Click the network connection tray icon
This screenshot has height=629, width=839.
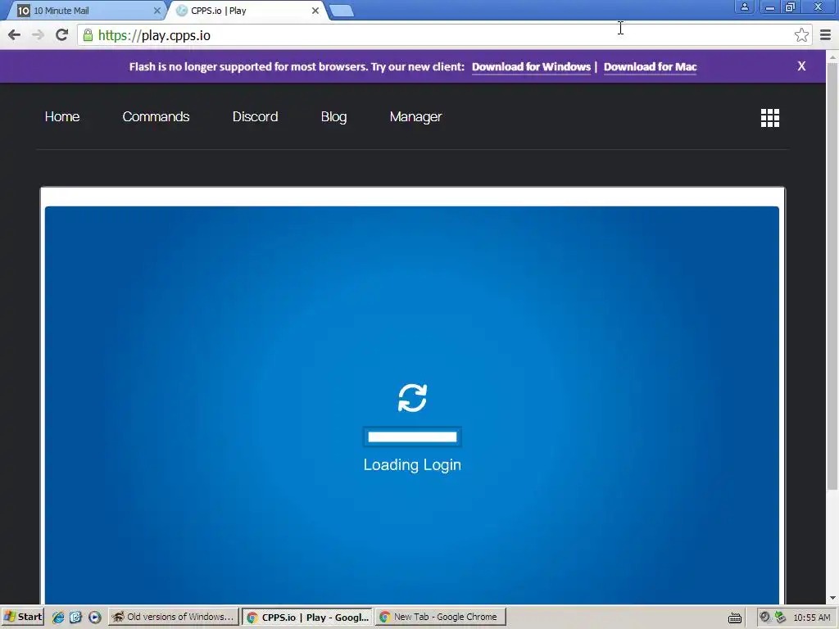(x=780, y=618)
